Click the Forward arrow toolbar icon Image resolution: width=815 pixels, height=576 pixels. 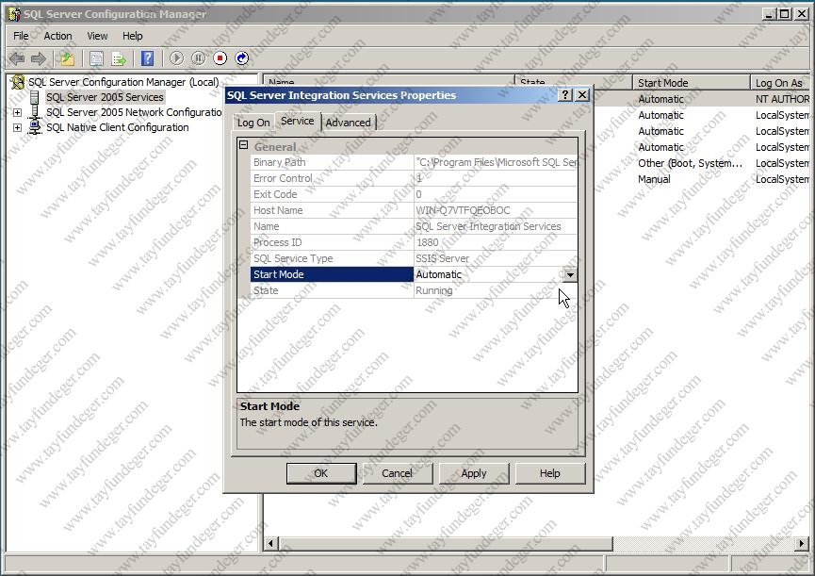point(39,58)
